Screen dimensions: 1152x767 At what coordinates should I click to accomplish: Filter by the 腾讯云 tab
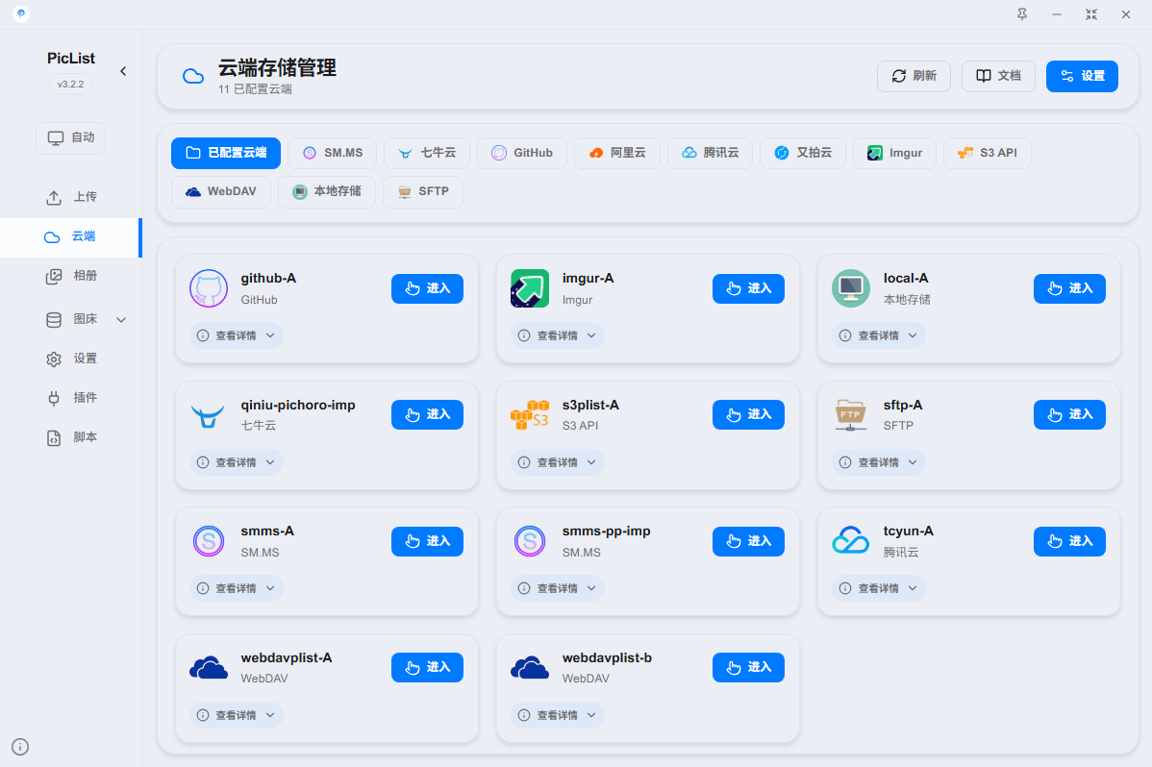(710, 153)
